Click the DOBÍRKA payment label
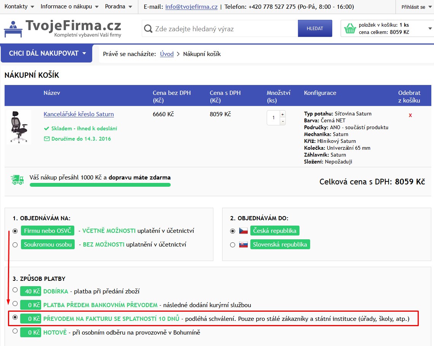The image size is (434, 346). click(x=56, y=291)
